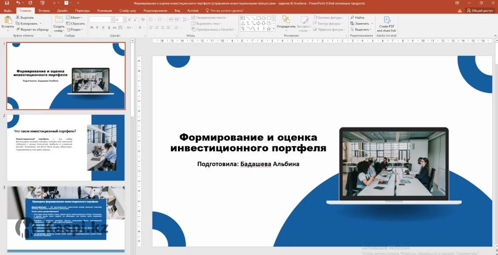Click the New Slide (Создать слайд) icon

(x=59, y=20)
